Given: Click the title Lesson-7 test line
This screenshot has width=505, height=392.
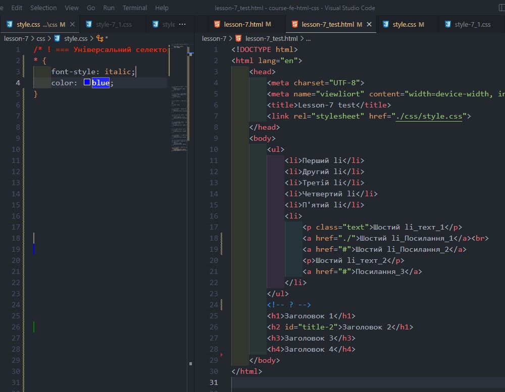Looking at the screenshot, I should [329, 105].
